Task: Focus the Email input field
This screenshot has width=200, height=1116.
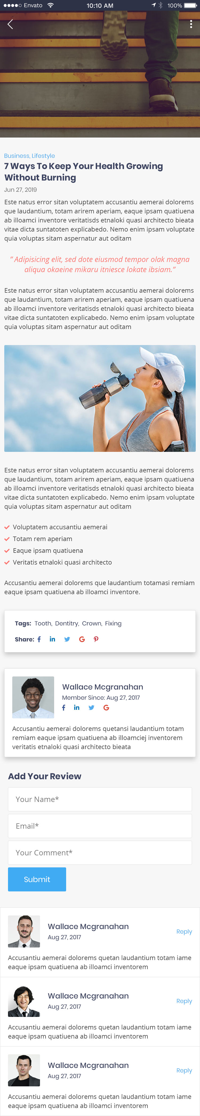Action: [99, 826]
